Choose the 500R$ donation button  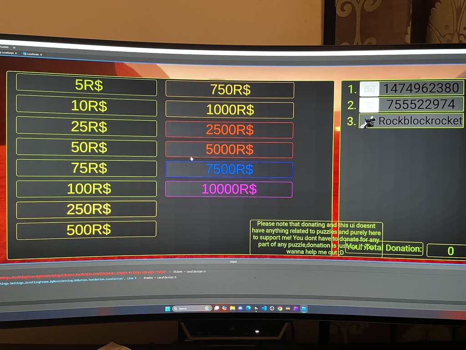[86, 230]
